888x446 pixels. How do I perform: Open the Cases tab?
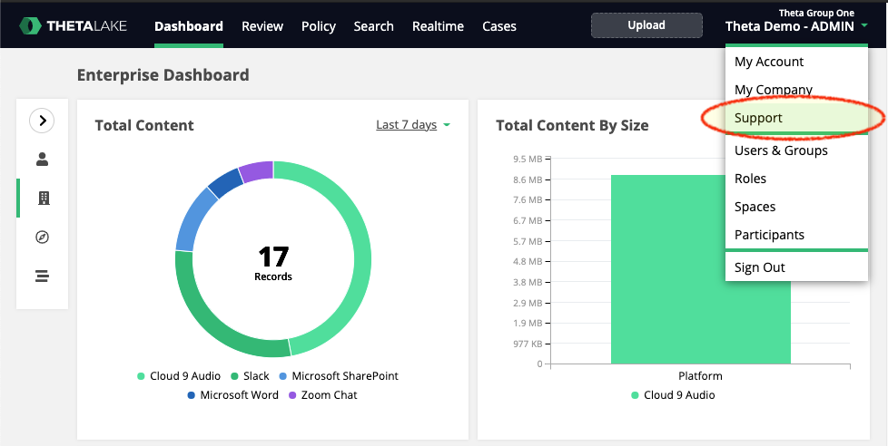[x=499, y=26]
